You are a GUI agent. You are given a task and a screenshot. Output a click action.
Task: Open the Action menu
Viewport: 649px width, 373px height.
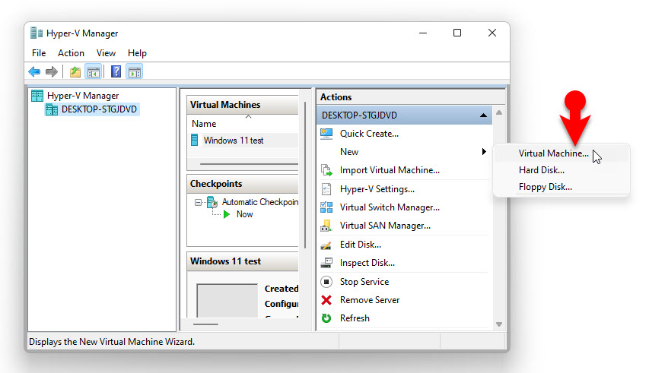71,53
